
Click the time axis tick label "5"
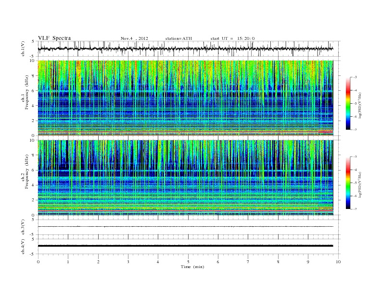coord(188,262)
